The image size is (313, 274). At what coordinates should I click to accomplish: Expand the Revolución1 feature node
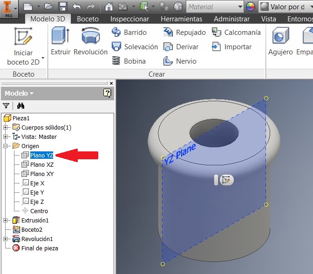point(6,239)
